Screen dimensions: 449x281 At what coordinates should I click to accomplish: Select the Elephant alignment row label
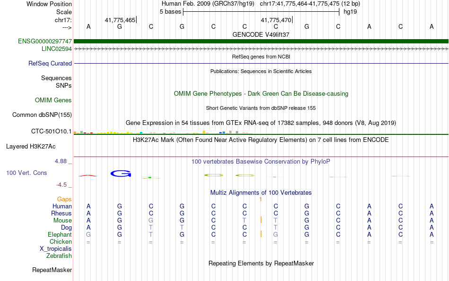click(60, 234)
